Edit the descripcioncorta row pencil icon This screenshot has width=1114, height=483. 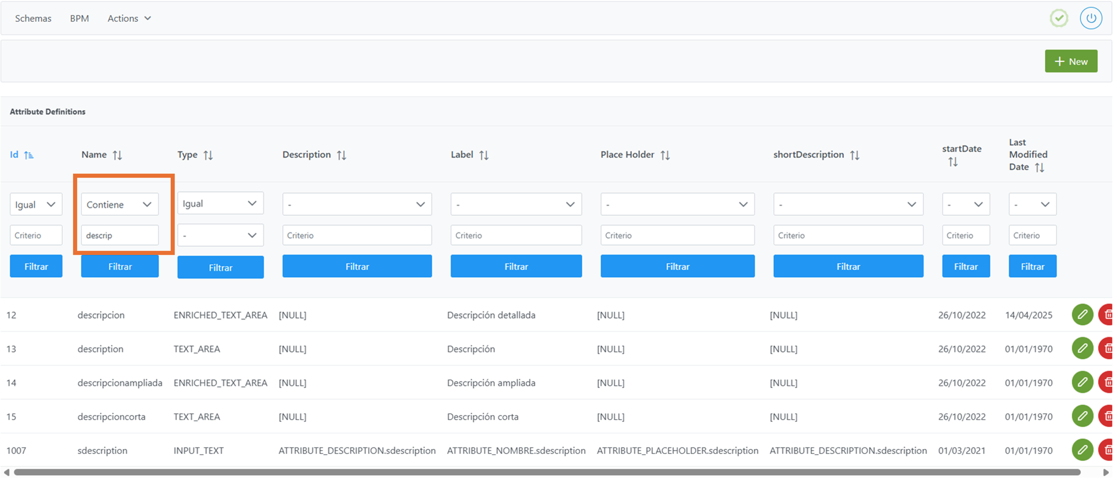(1082, 416)
